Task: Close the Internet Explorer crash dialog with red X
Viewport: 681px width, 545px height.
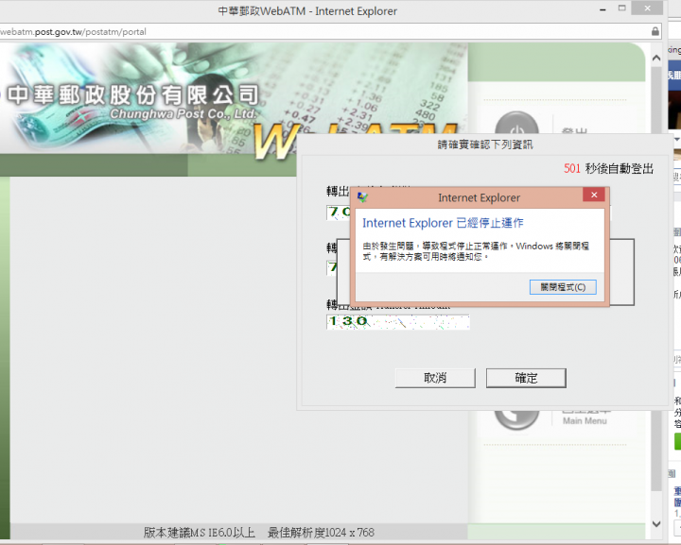Action: click(x=594, y=195)
